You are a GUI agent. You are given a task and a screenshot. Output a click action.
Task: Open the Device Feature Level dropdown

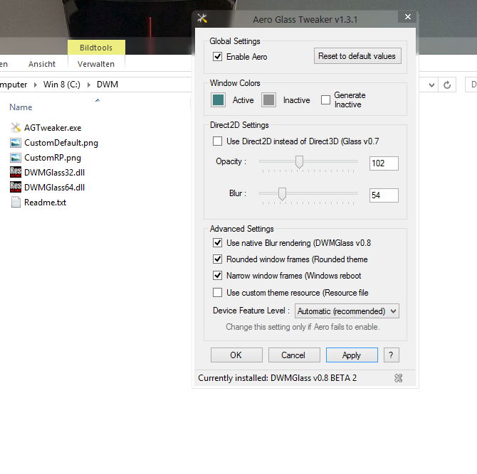click(x=347, y=311)
